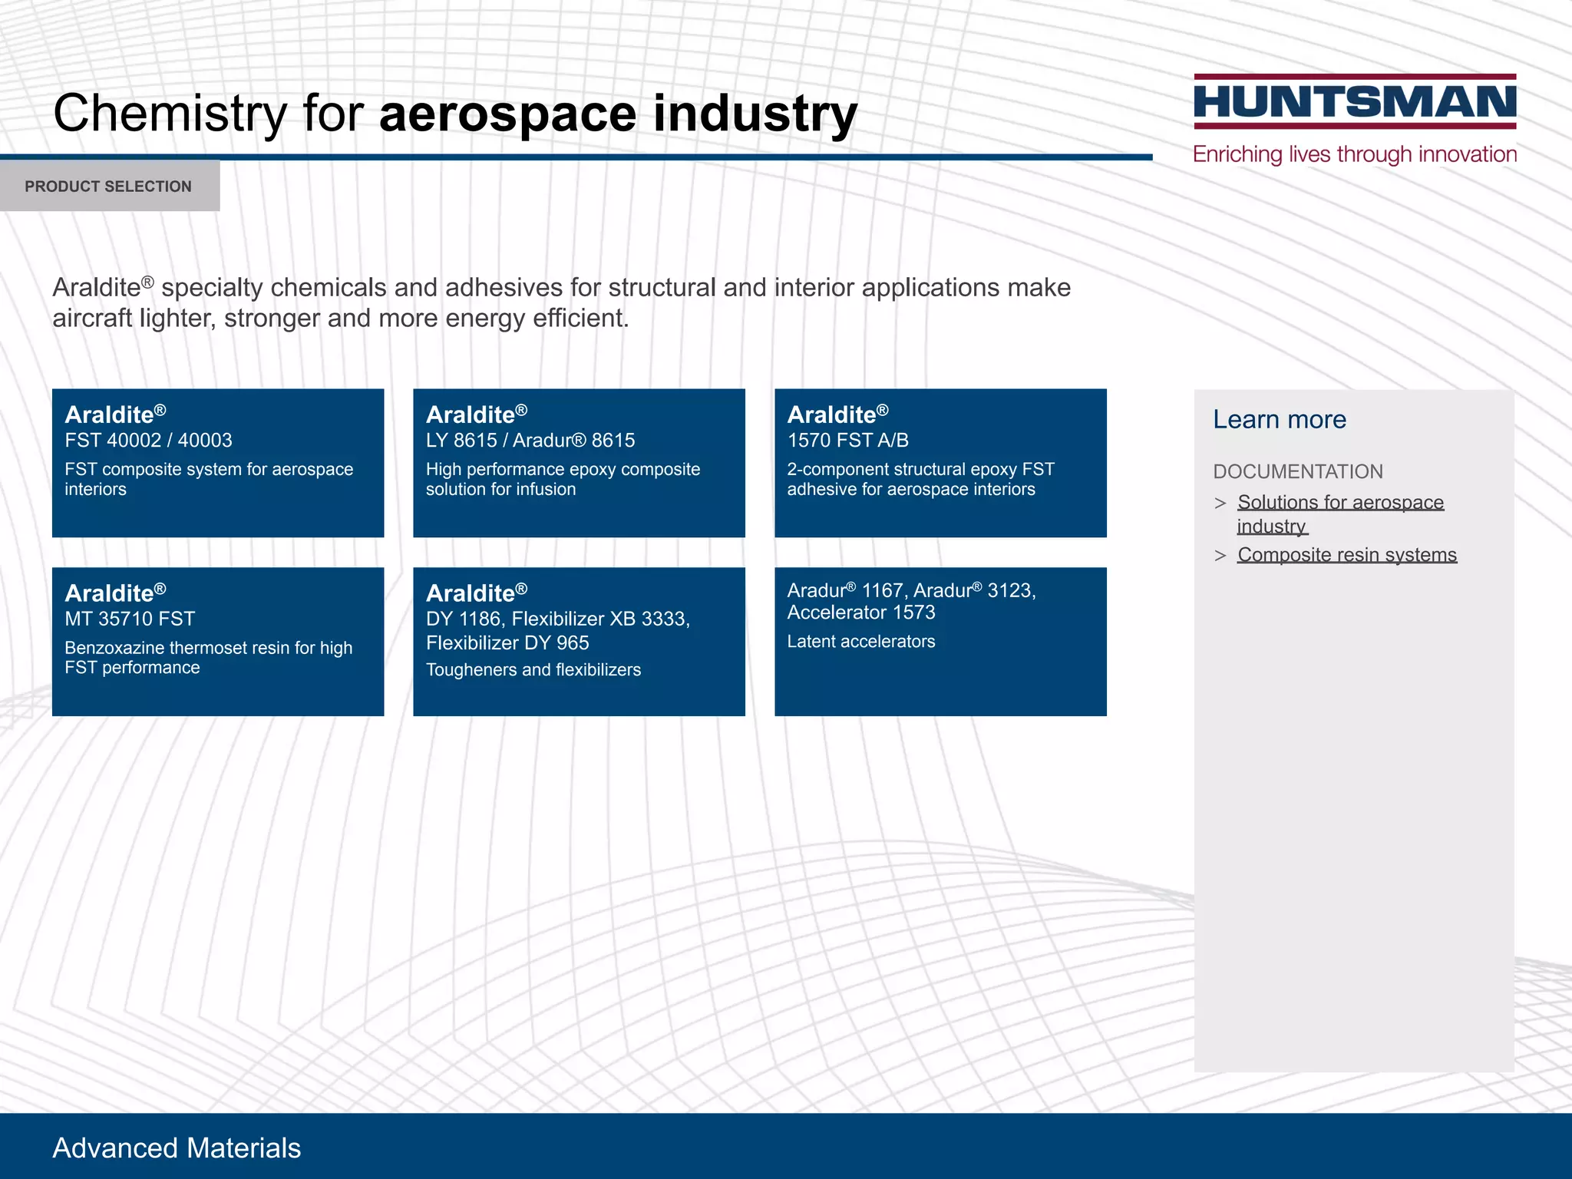Click Benzoxazine thermoset resin description text
This screenshot has width=1572, height=1179.
[209, 658]
